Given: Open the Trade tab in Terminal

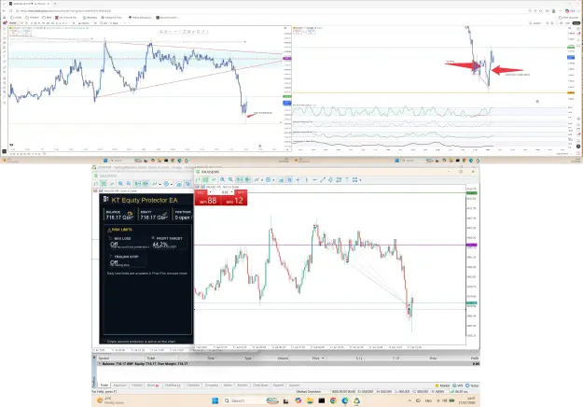Looking at the screenshot, I should click(104, 385).
